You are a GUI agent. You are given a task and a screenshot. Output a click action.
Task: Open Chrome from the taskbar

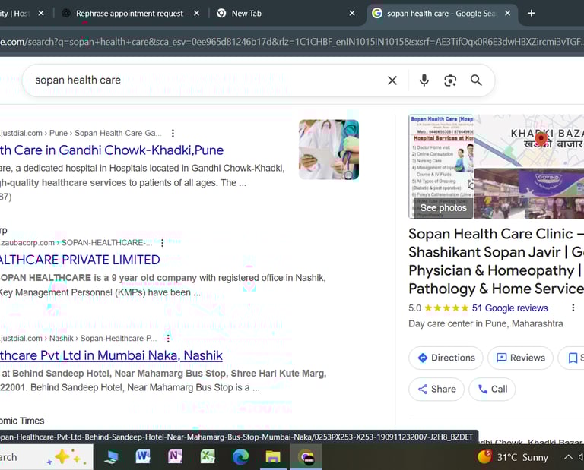(306, 457)
